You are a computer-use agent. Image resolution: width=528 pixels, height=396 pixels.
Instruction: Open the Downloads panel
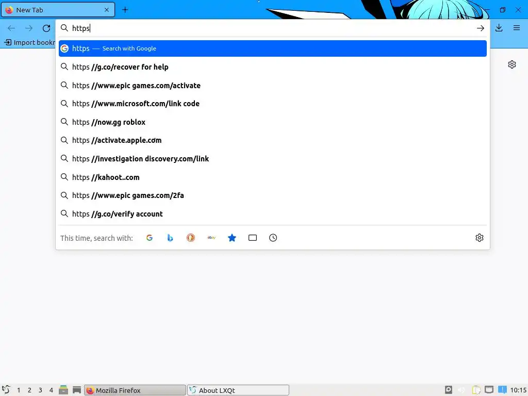(499, 28)
